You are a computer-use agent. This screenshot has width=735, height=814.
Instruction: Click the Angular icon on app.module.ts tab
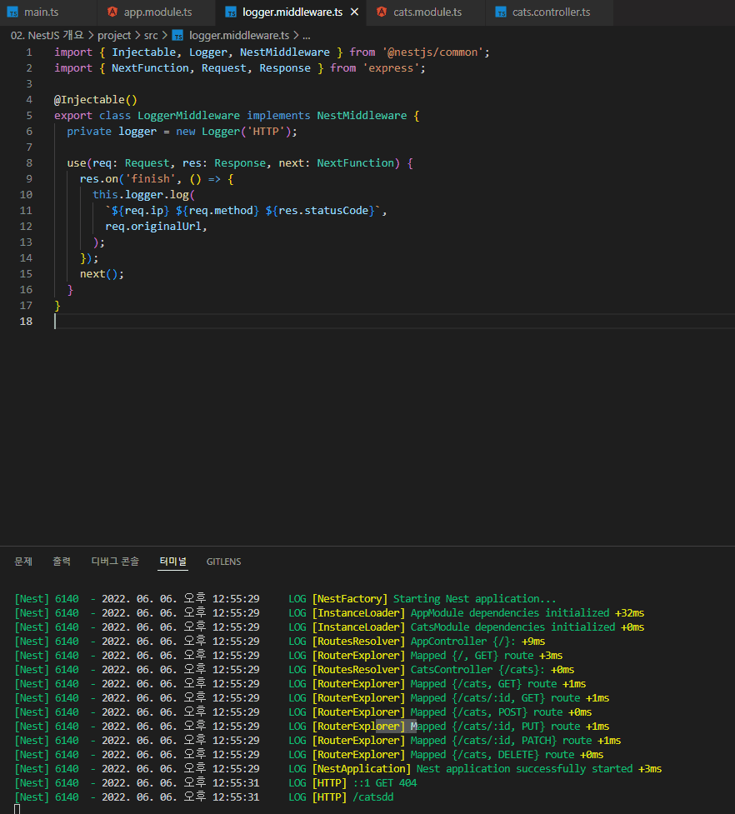click(112, 12)
